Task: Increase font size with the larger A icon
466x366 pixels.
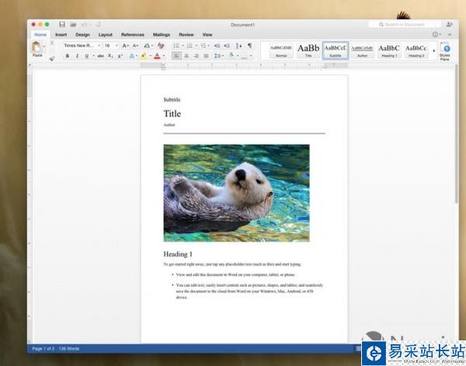Action: [124, 46]
